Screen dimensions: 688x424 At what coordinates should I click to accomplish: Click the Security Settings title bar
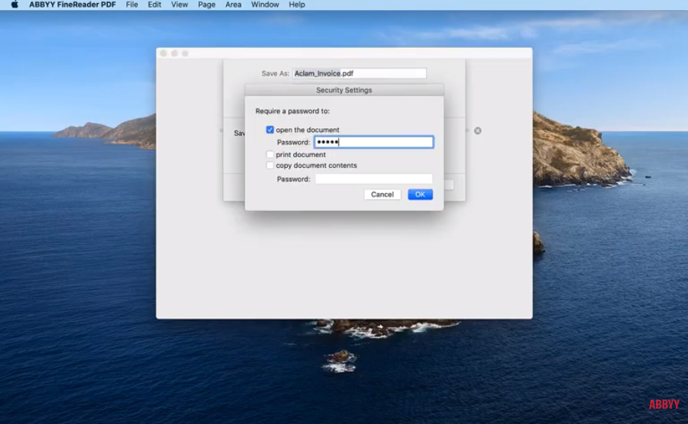coord(344,90)
